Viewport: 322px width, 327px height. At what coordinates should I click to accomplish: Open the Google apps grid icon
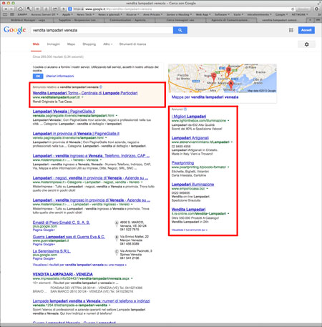[x=291, y=30]
